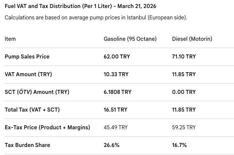Click the "Ex-Tax Price (Product + Margins)" label
Screen dimensions: 234x155
47,127
